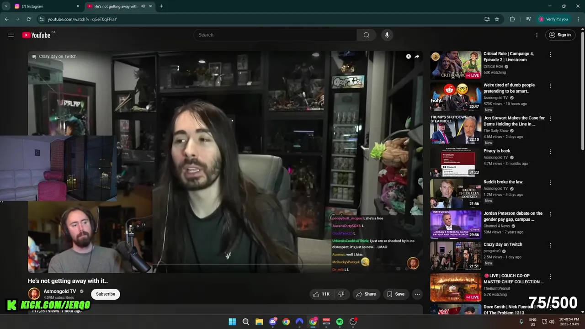Open Discord from the taskbar
The height and width of the screenshot is (329, 585).
point(273,322)
